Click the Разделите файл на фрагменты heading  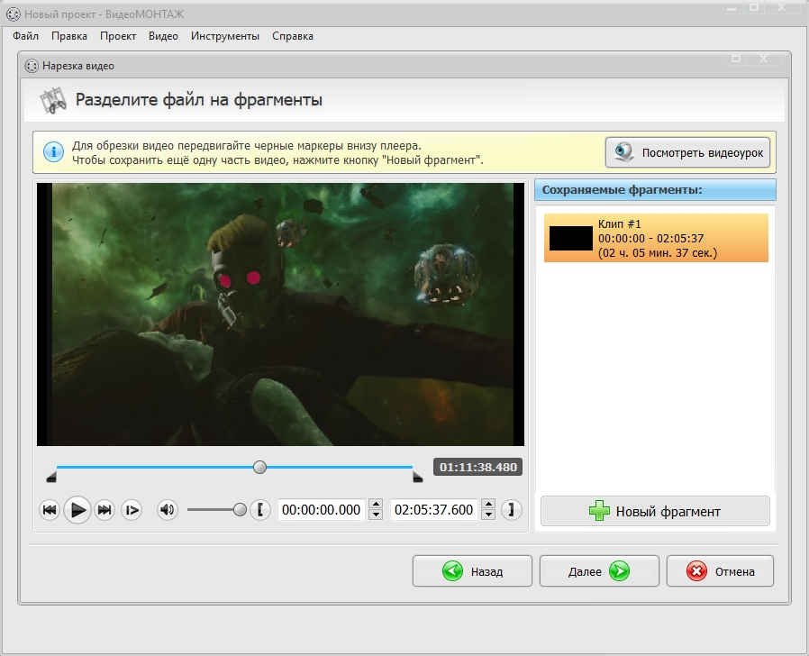pyautogui.click(x=199, y=100)
